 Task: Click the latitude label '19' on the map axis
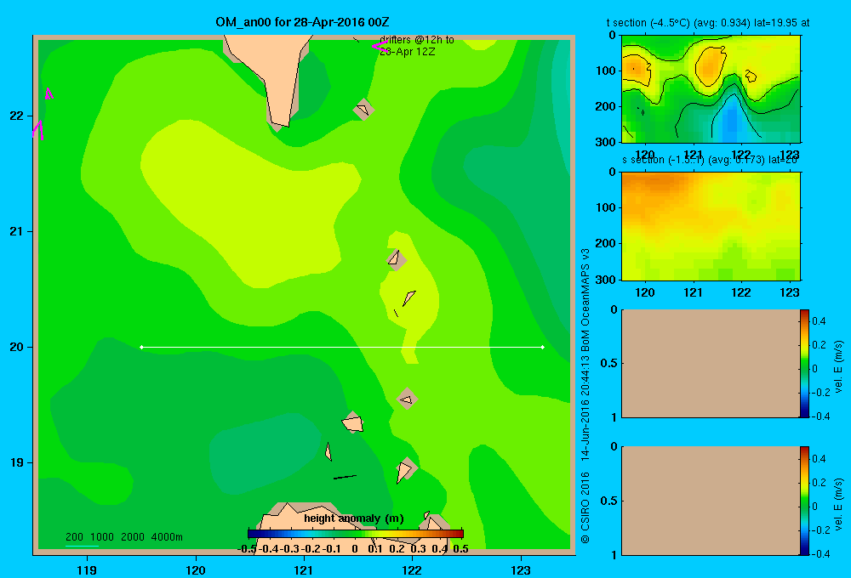[16, 462]
